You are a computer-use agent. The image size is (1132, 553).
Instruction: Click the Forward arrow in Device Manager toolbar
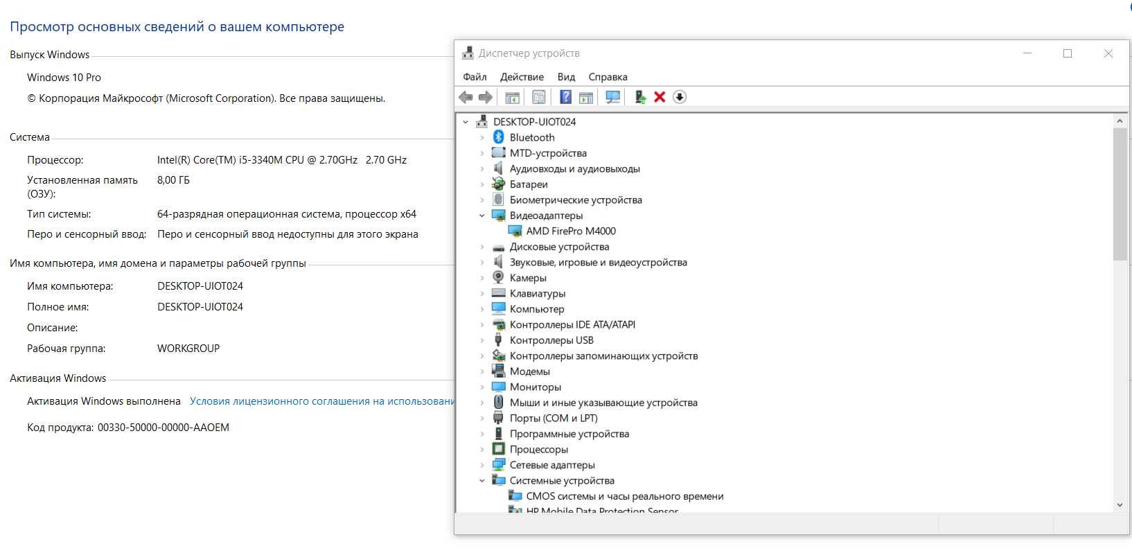[486, 97]
